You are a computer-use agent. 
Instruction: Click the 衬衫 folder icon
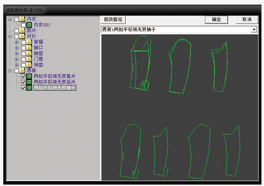click(23, 36)
